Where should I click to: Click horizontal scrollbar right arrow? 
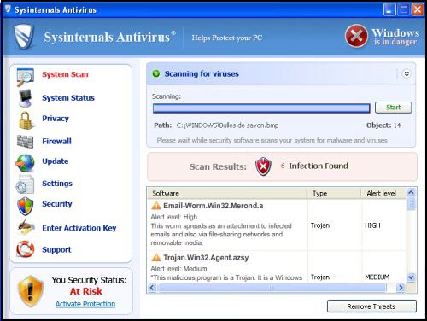[401, 288]
